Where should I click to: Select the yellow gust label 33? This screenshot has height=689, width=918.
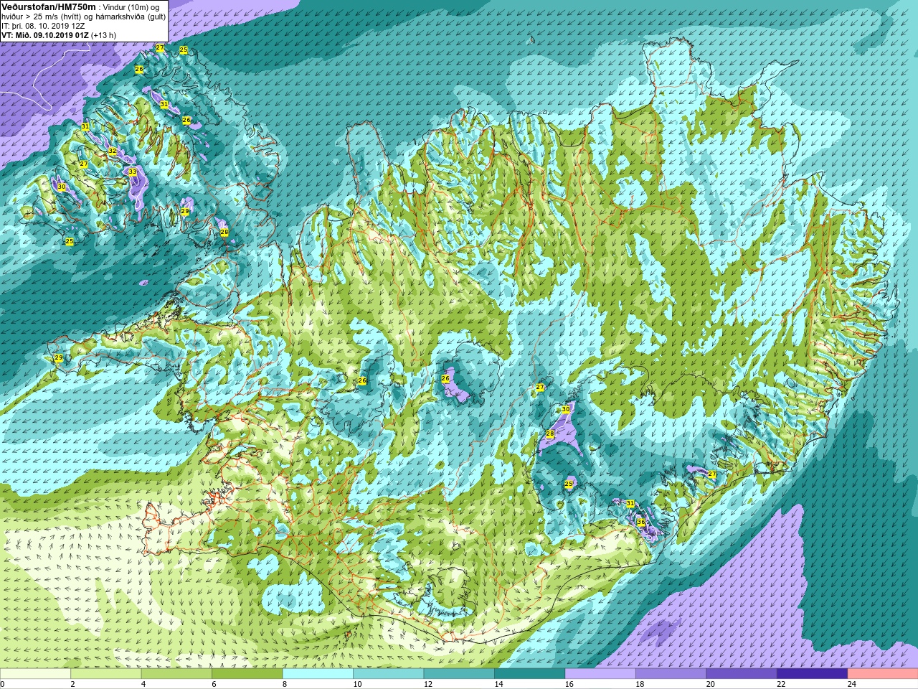[x=132, y=172]
